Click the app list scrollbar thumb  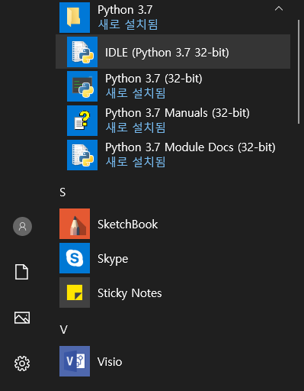299,72
